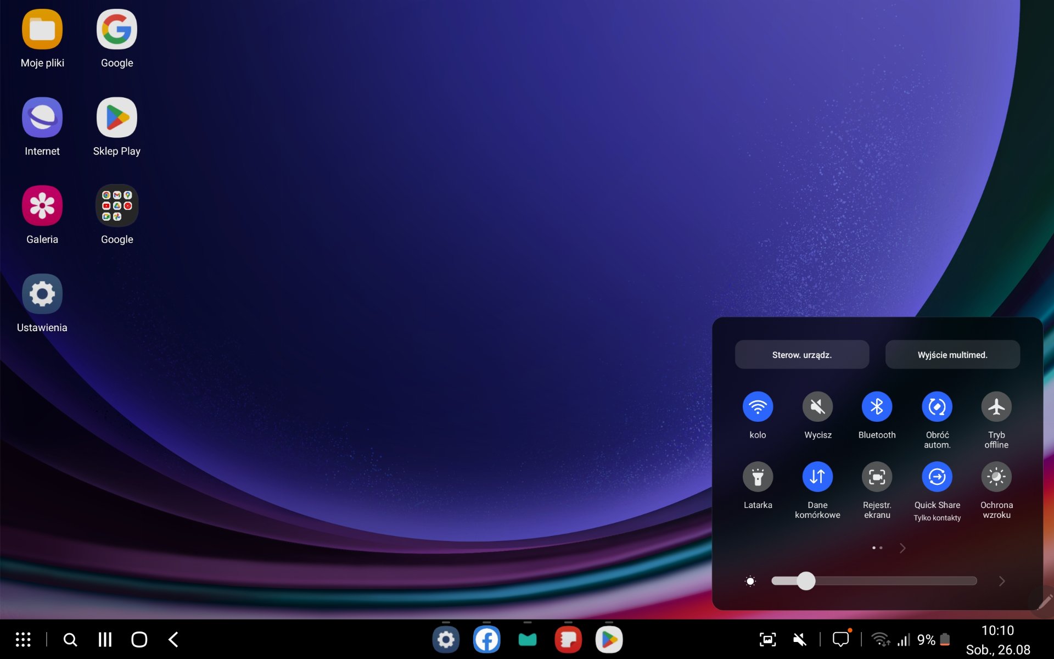The width and height of the screenshot is (1054, 659).
Task: Open the app drawer grid icon
Action: (23, 639)
